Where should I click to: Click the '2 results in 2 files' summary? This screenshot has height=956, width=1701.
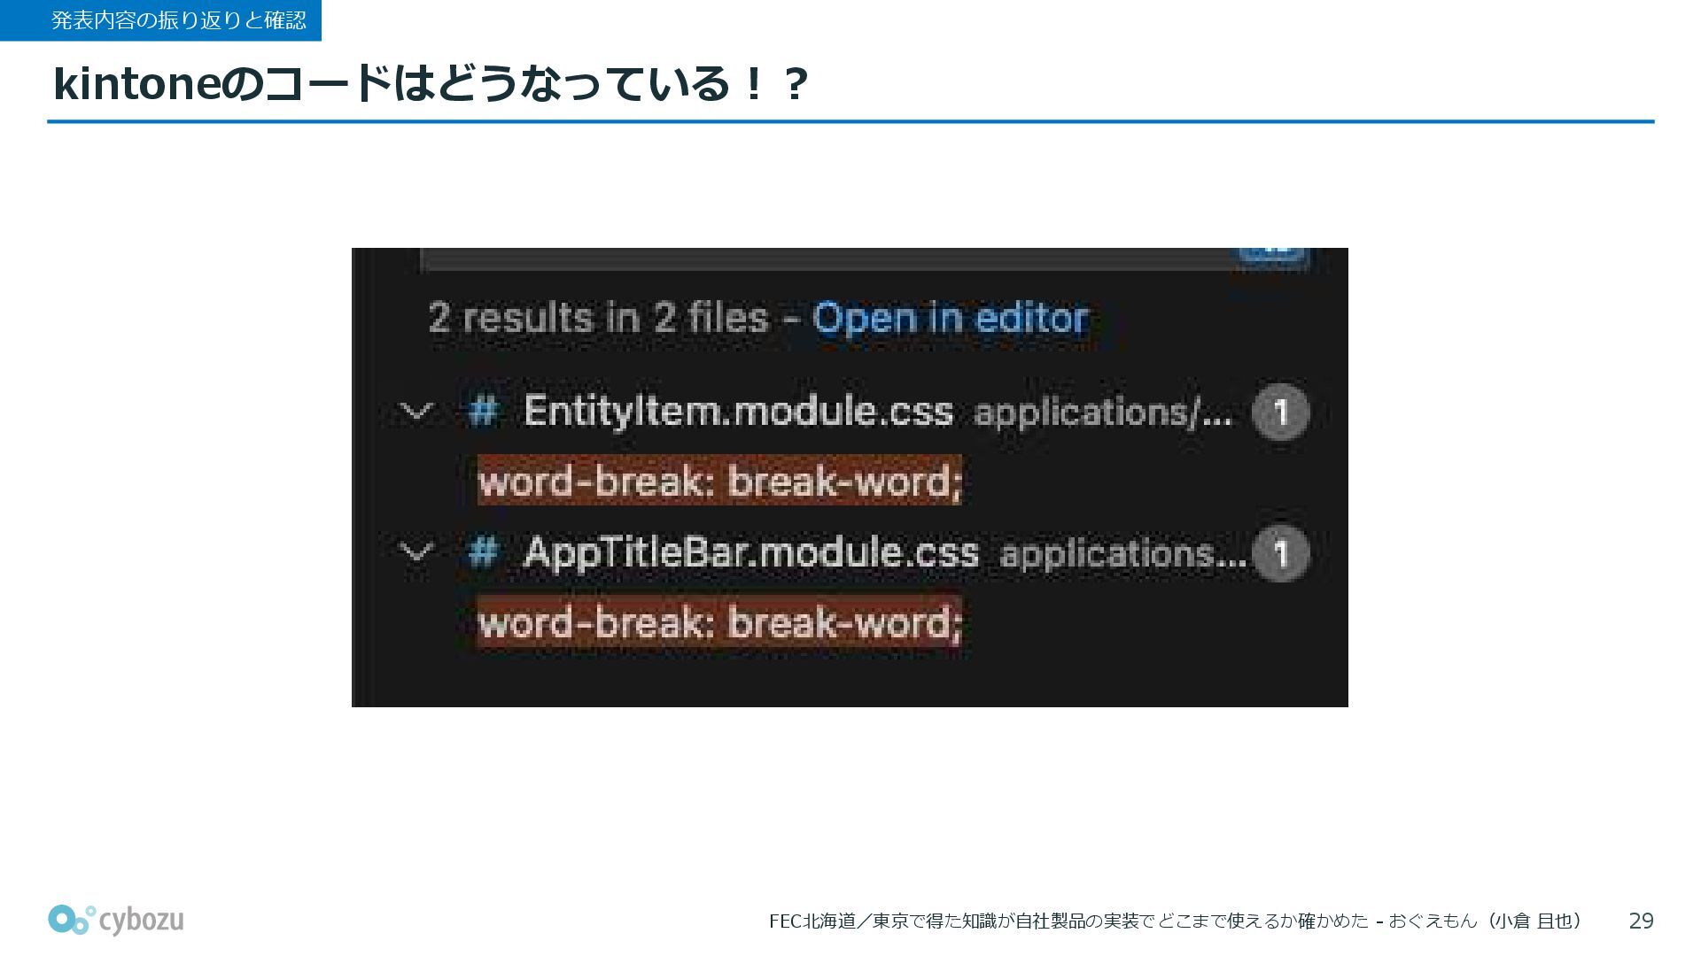598,318
